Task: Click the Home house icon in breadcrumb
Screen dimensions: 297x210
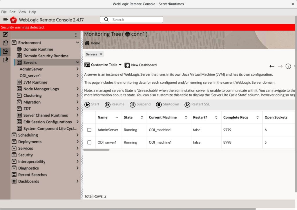Action: pos(87,43)
